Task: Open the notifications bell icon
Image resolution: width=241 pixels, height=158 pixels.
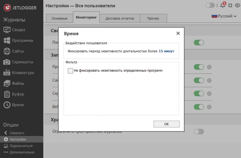Action: pyautogui.click(x=223, y=5)
